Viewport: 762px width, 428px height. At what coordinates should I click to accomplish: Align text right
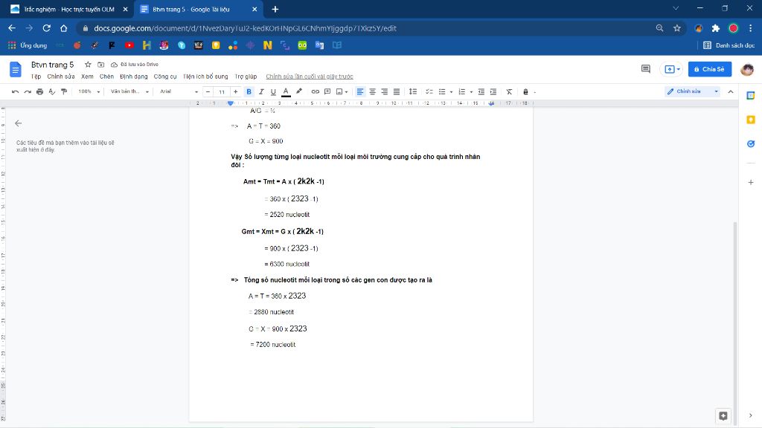385,91
